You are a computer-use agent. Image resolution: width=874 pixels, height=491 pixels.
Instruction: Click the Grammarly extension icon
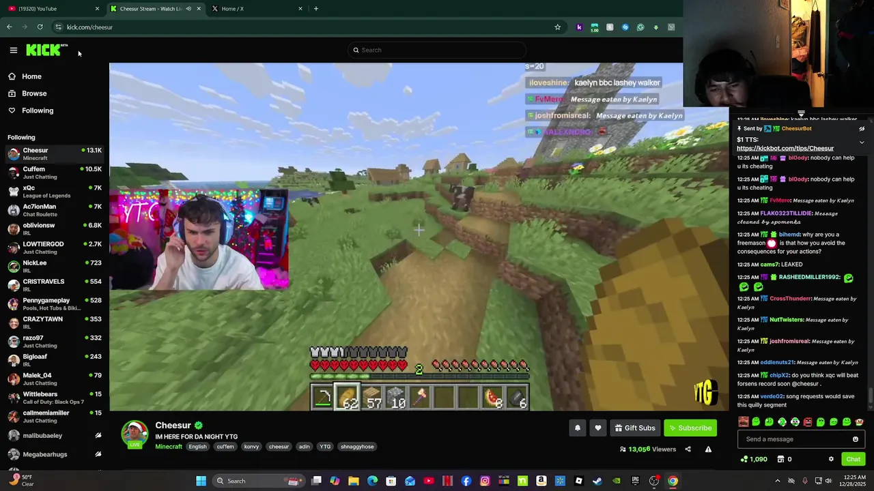pyautogui.click(x=640, y=27)
